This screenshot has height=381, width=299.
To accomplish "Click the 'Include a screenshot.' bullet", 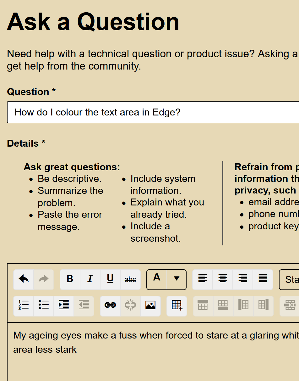I will (x=155, y=232).
